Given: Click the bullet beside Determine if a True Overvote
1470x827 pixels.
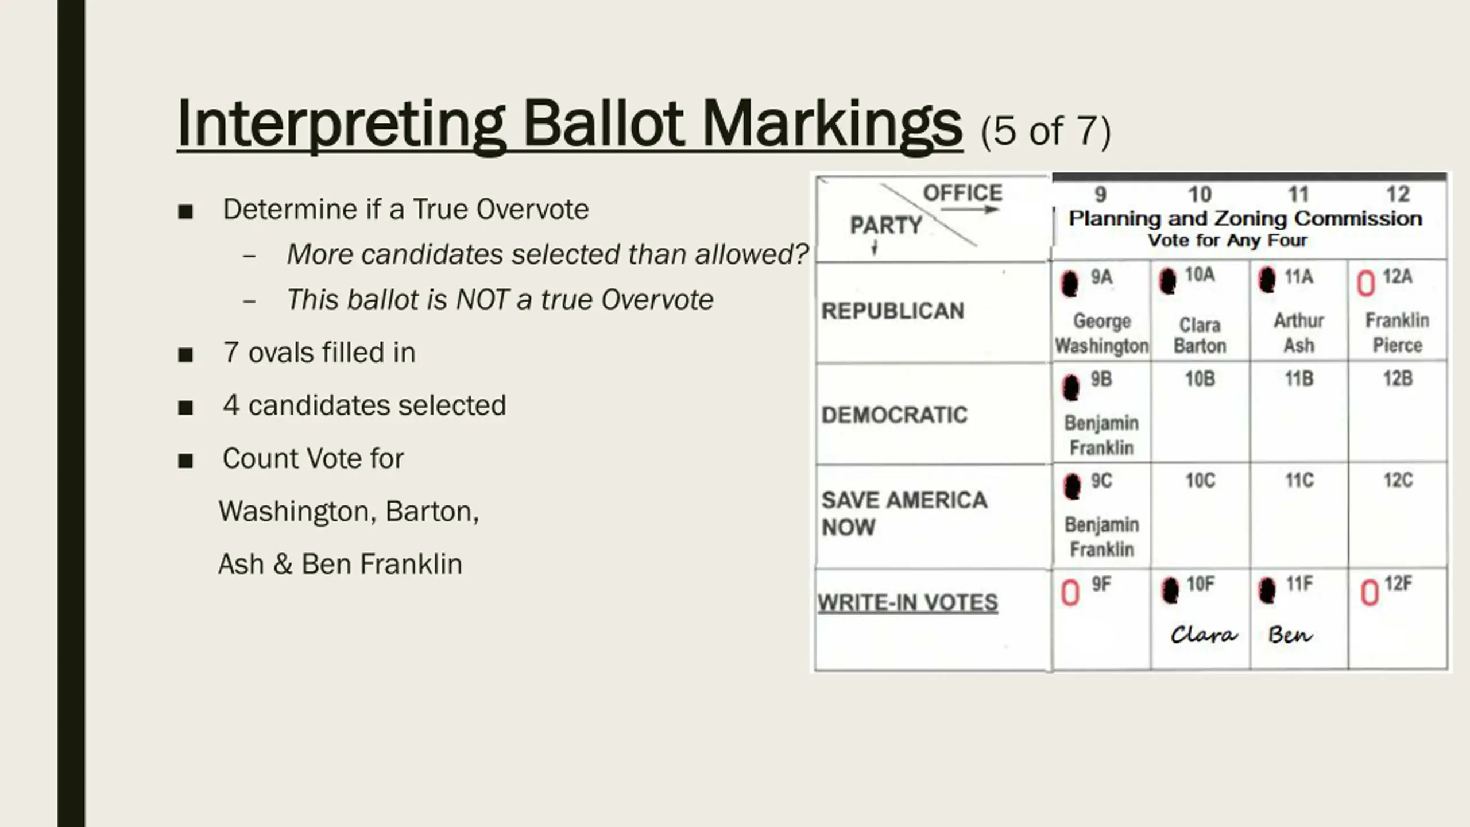Looking at the screenshot, I should 185,211.
